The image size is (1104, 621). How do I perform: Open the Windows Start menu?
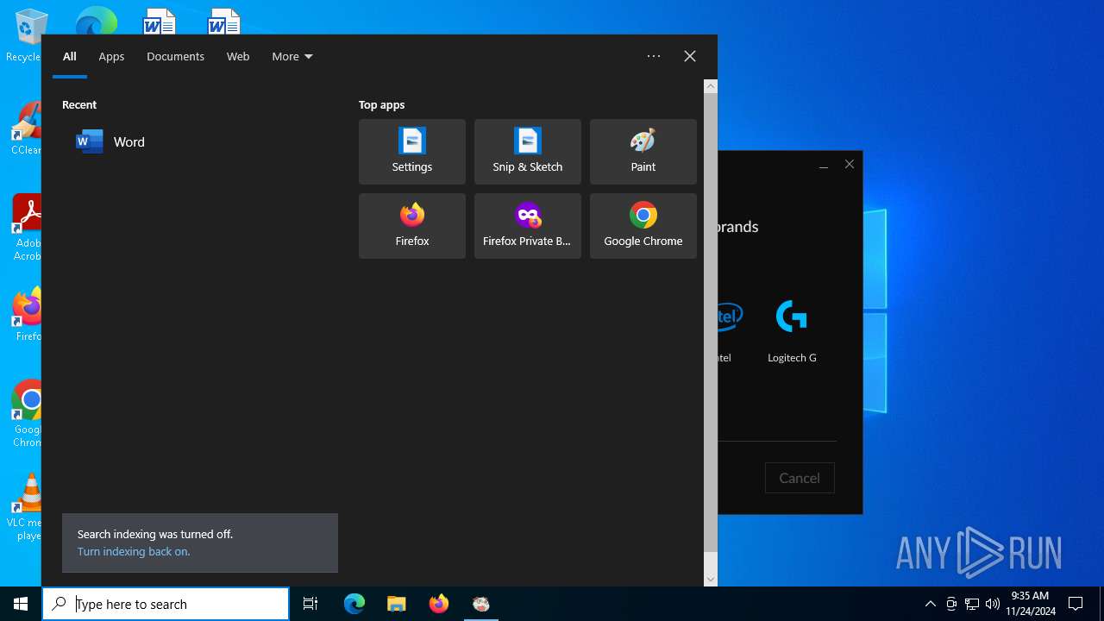pos(21,604)
